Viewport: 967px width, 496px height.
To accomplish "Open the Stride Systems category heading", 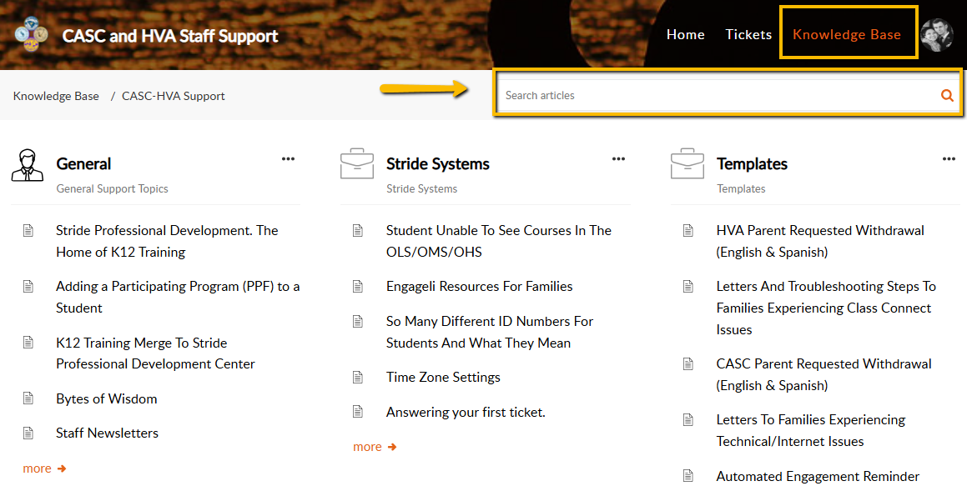I will tap(438, 164).
